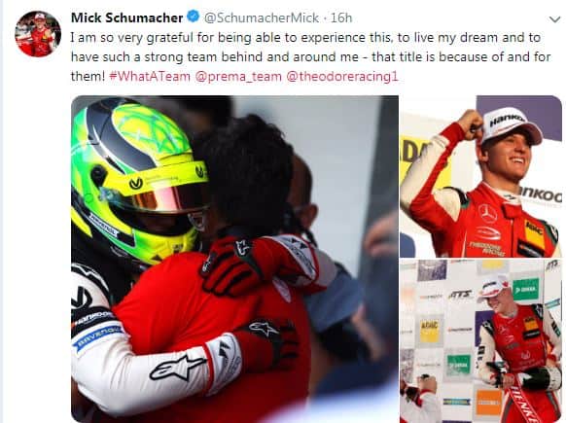Click the Mercedes star logo on red suit
This screenshot has height=423, width=566.
pyautogui.click(x=487, y=213)
